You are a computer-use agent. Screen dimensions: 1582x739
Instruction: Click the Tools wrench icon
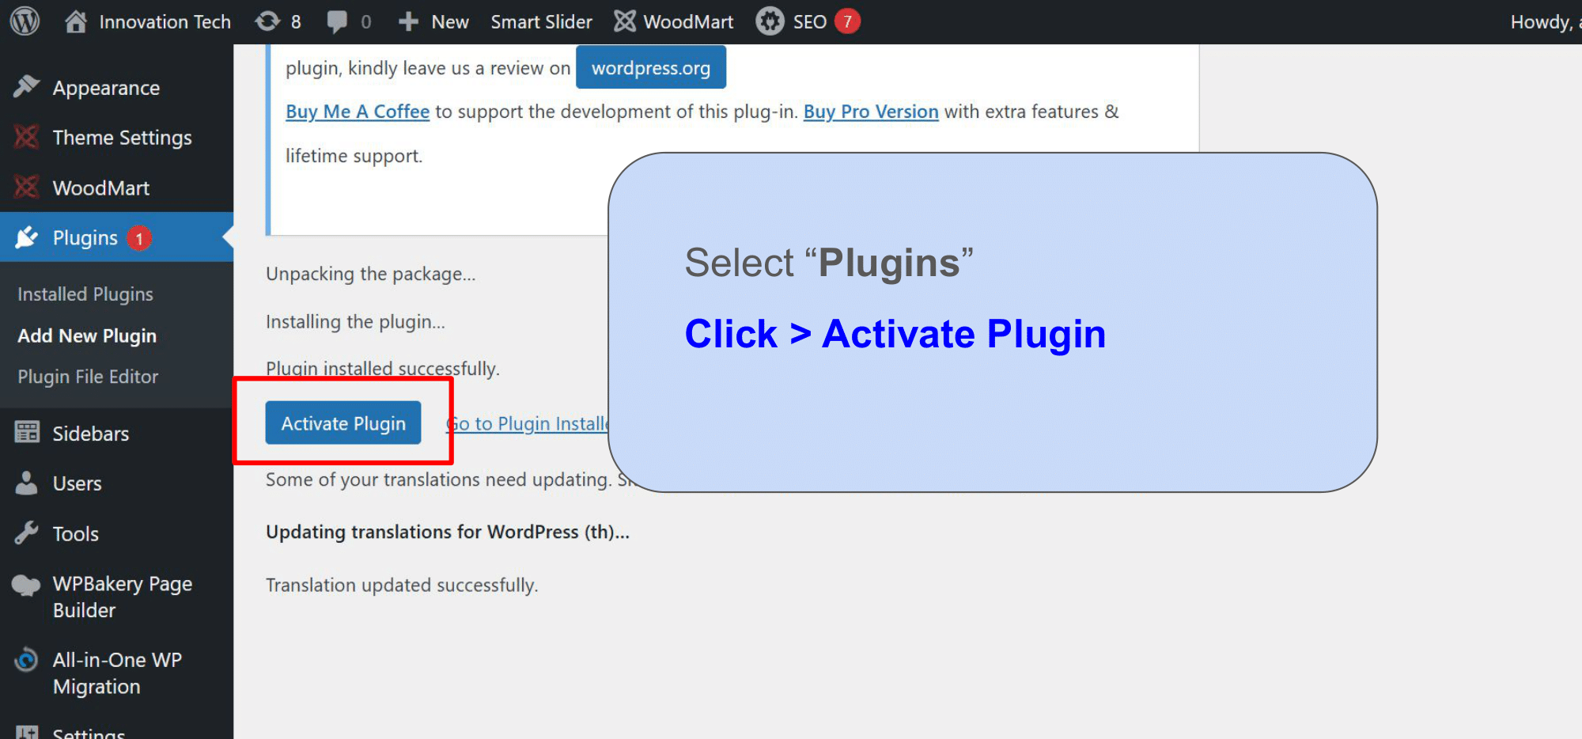point(26,533)
